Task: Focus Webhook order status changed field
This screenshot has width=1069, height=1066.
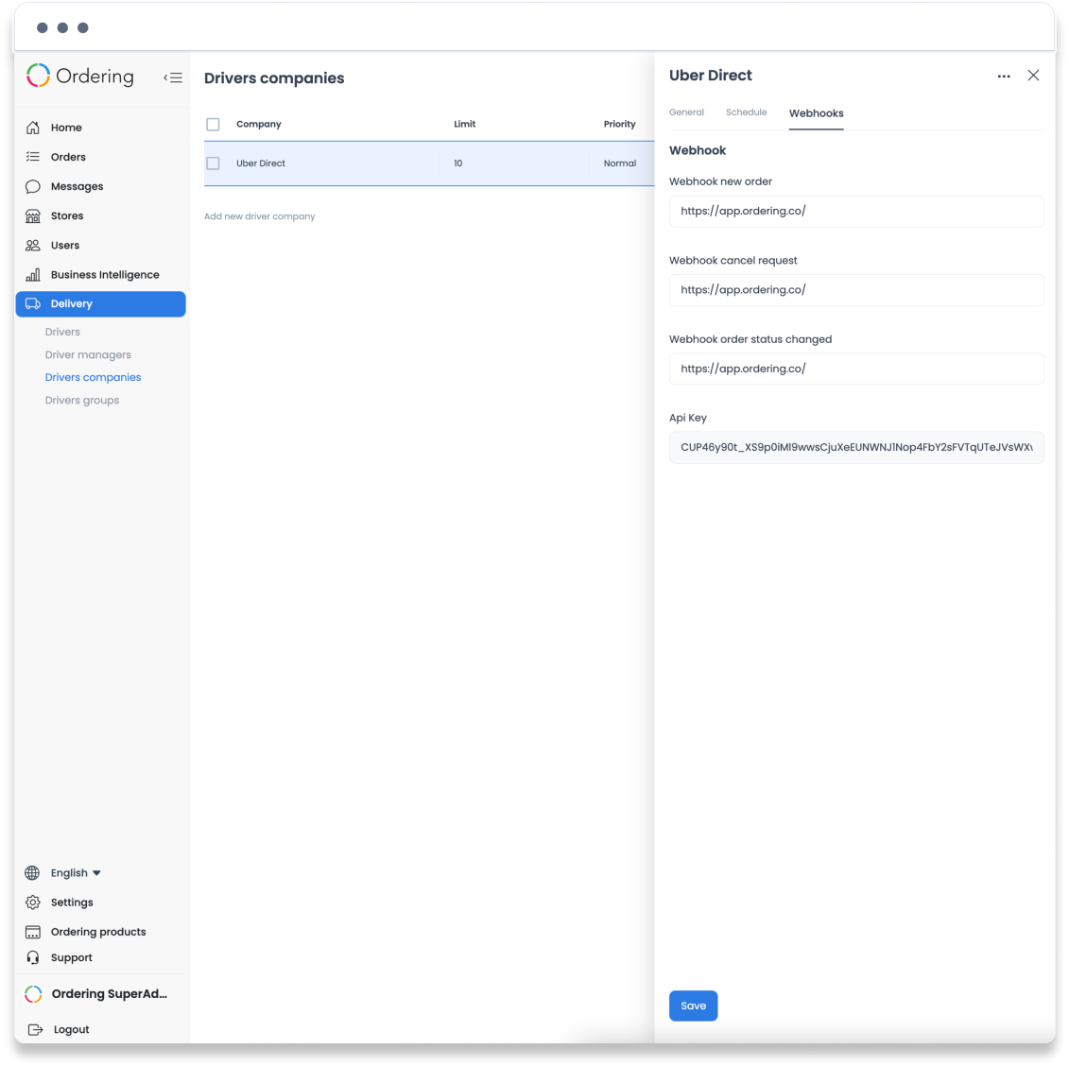Action: (856, 369)
